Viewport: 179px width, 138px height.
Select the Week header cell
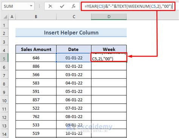109,49
